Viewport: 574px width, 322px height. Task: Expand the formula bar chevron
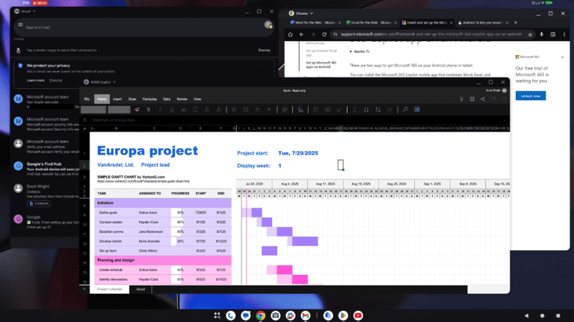[505, 120]
